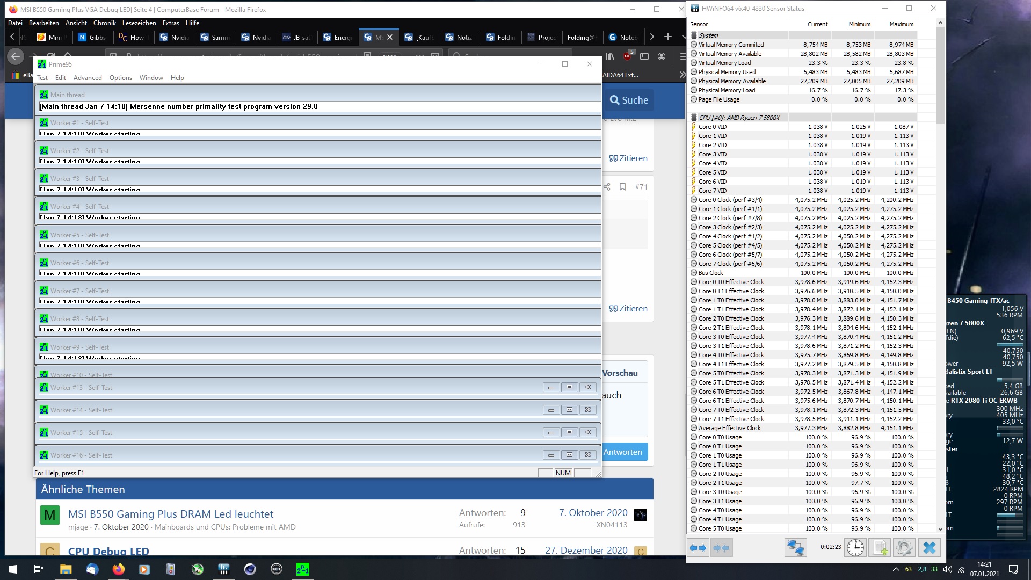Click Prime95 icon in Windows taskbar
Image resolution: width=1031 pixels, height=580 pixels.
tap(302, 569)
